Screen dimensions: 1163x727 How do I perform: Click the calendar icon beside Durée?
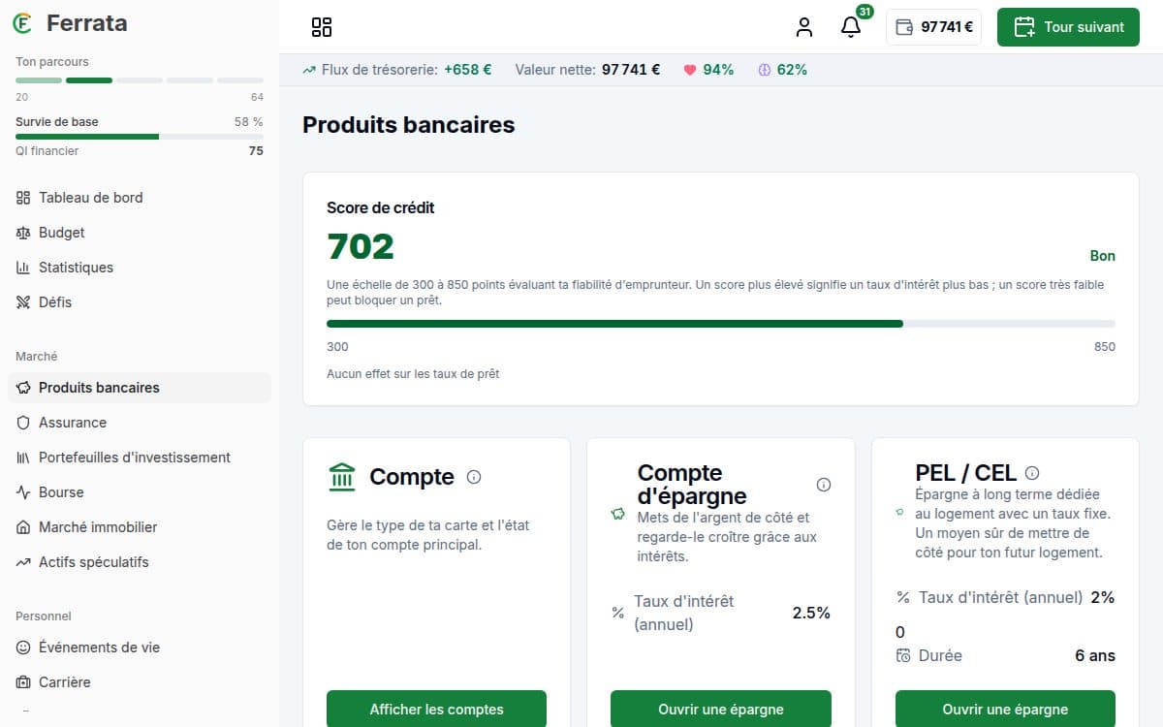click(x=903, y=655)
